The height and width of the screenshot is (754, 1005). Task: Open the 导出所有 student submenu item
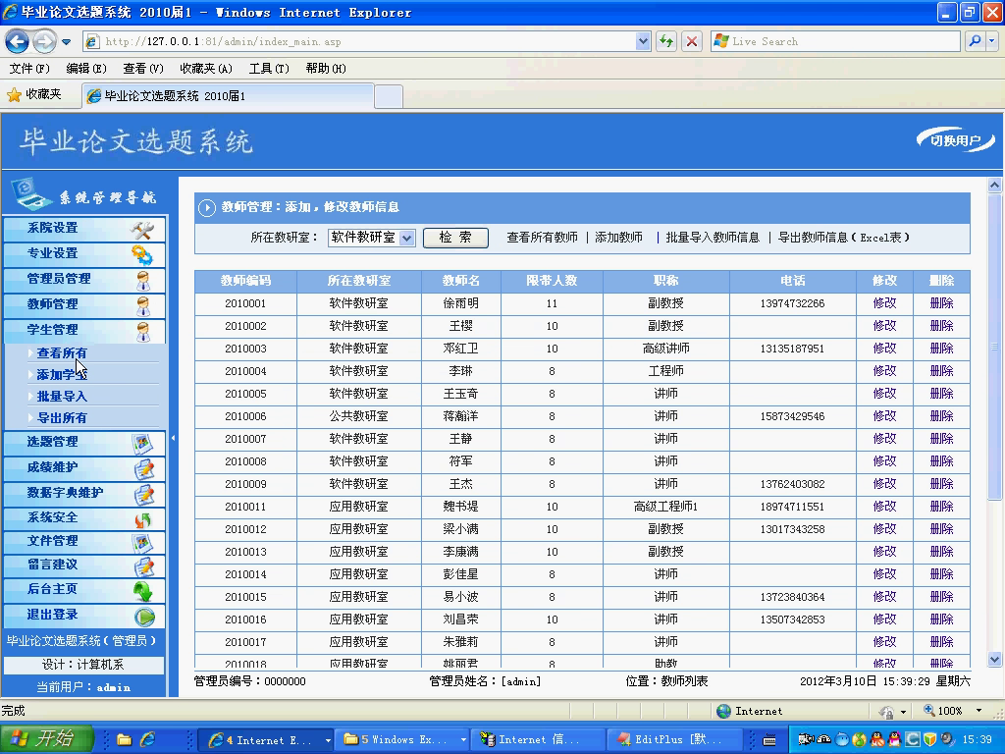pyautogui.click(x=62, y=418)
